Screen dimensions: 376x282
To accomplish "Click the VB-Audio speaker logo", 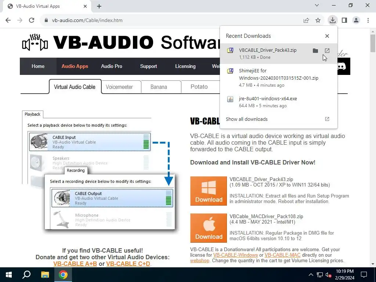I will coord(35,43).
